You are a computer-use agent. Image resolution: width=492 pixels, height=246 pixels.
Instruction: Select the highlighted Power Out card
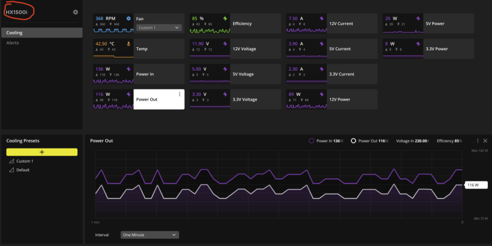(x=139, y=99)
